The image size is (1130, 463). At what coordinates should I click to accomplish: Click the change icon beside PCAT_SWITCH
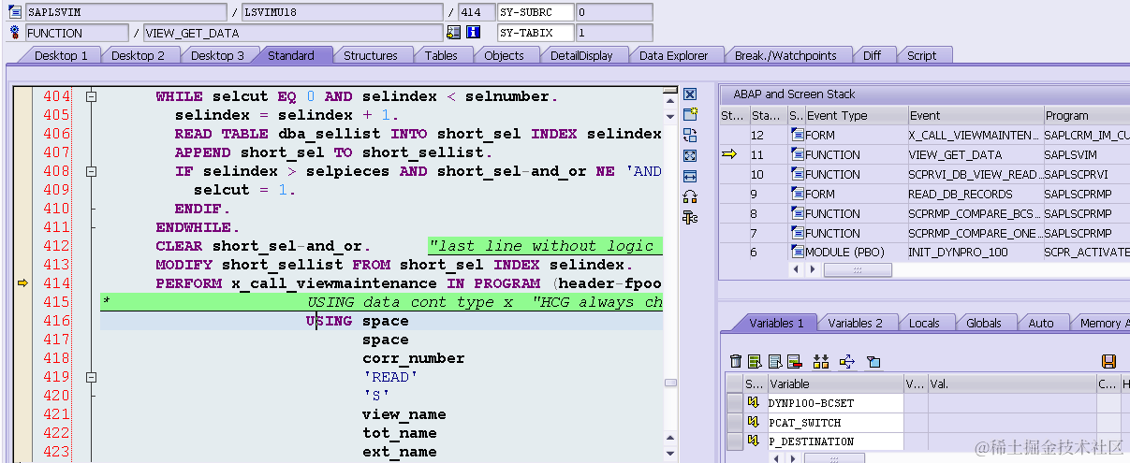point(752,422)
